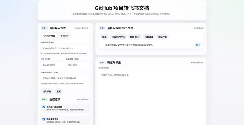Toggle 附加来源信息 checkbox
This screenshot has height=125, width=244.
click(x=44, y=119)
